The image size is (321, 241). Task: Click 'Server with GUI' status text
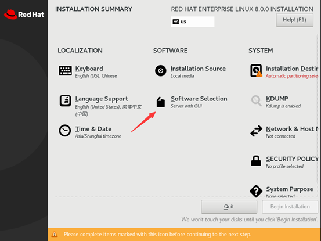186,106
